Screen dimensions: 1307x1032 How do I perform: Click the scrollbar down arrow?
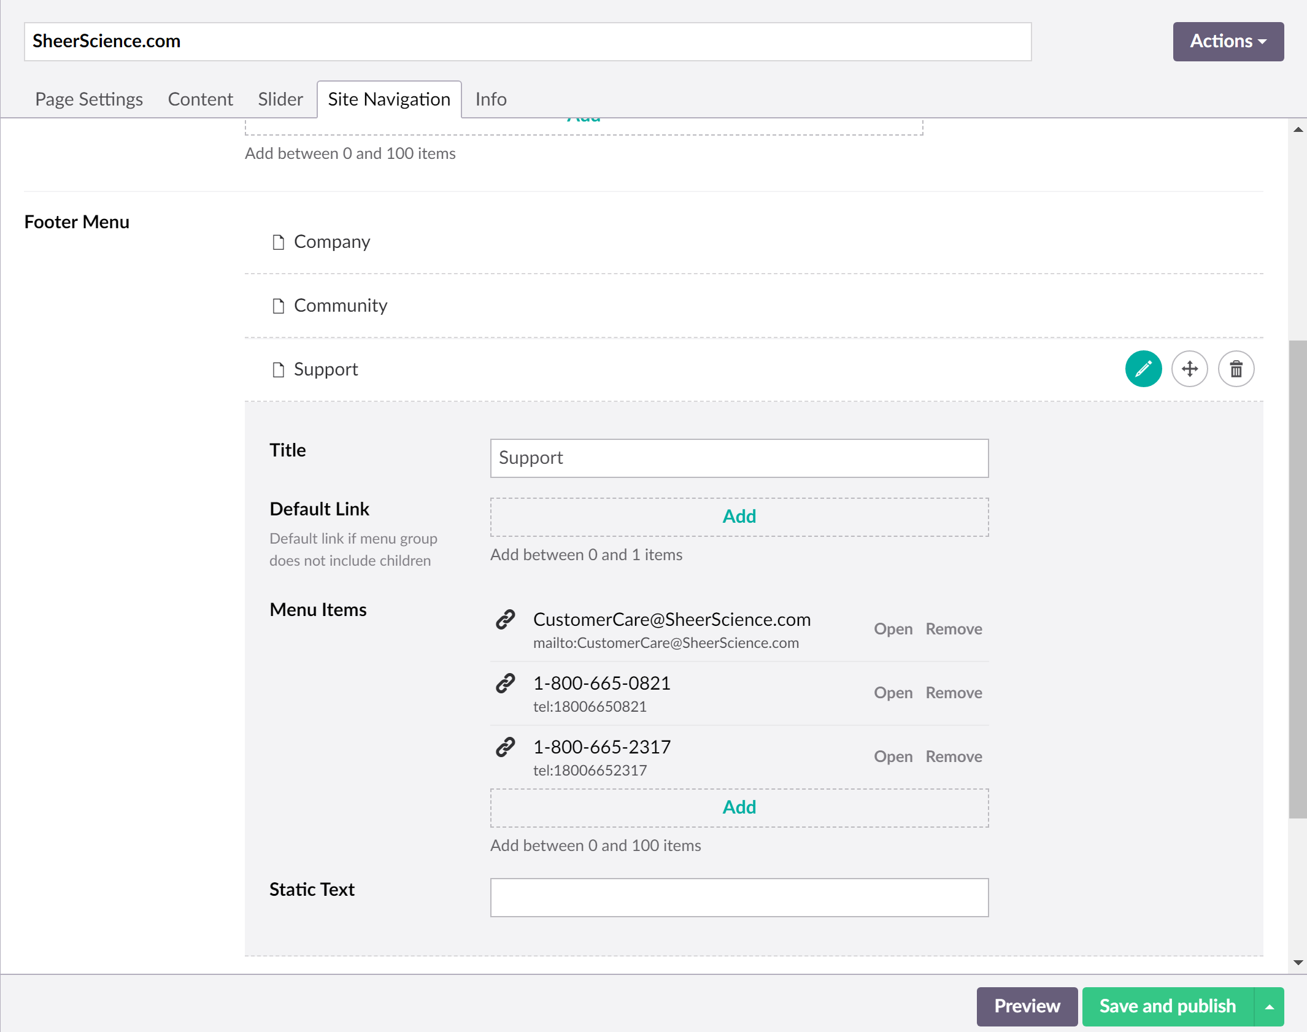tap(1298, 963)
